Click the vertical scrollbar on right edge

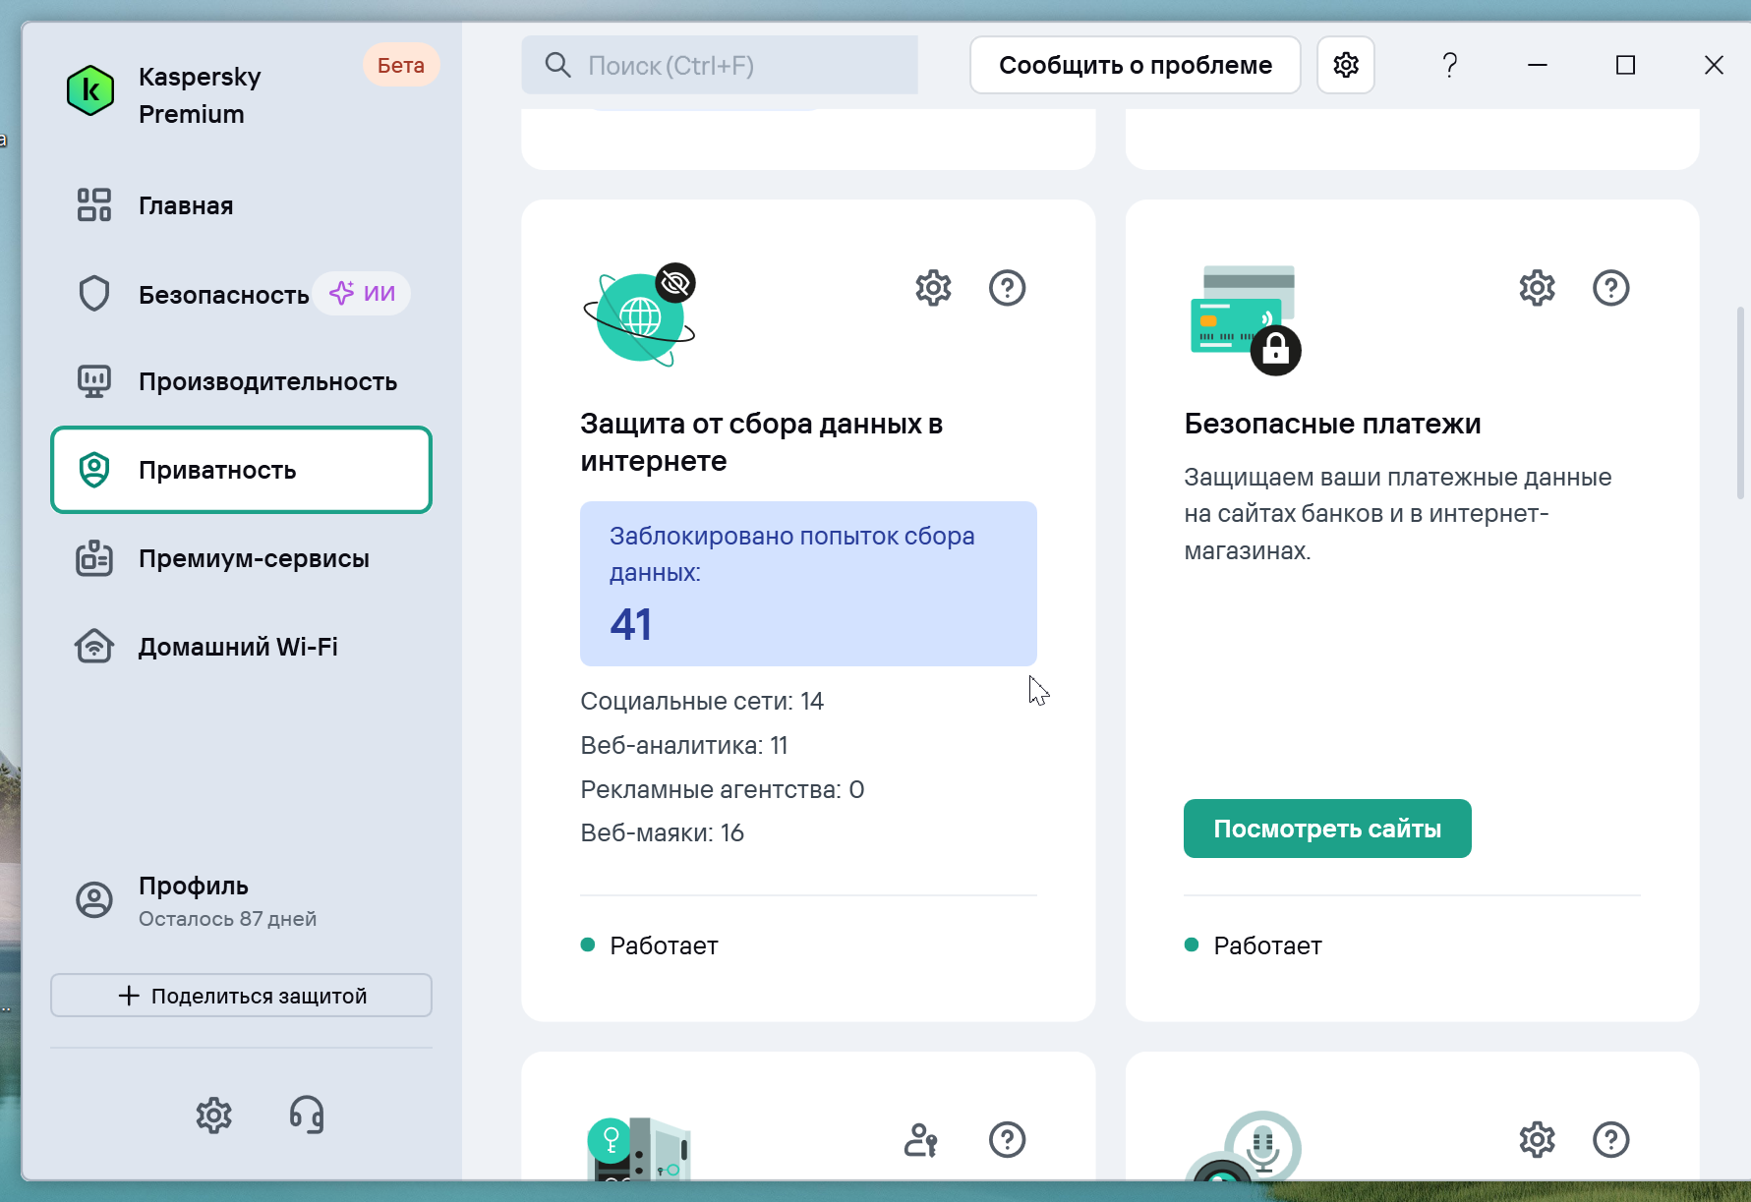click(1740, 403)
